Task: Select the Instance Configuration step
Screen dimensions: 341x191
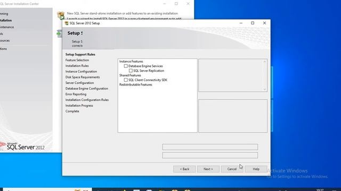Action: point(81,72)
